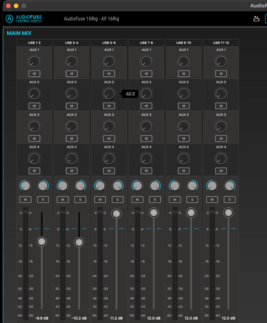Solo the USB 5-6 main channel
The width and height of the screenshot is (267, 323).
pos(118,200)
